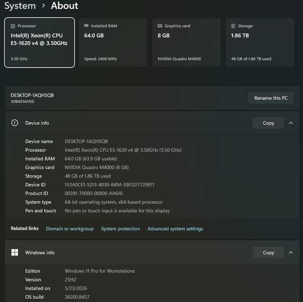Select Version value 25H2

70,280
